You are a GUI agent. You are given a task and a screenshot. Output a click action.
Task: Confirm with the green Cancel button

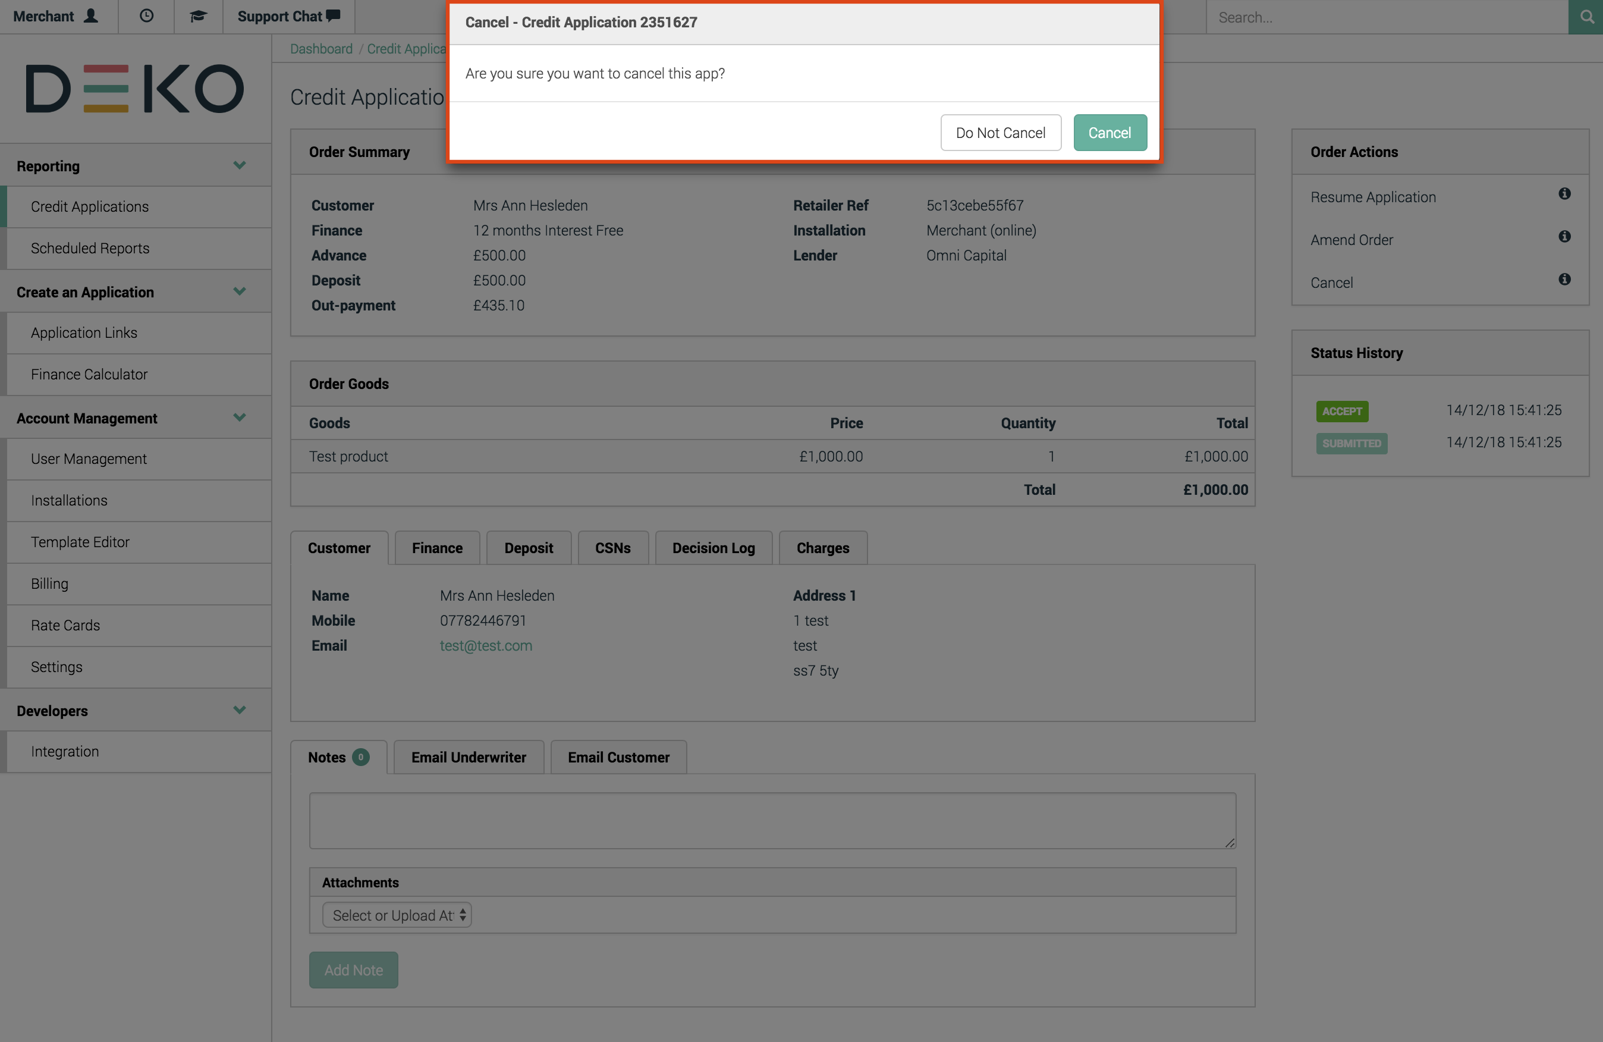[1109, 133]
